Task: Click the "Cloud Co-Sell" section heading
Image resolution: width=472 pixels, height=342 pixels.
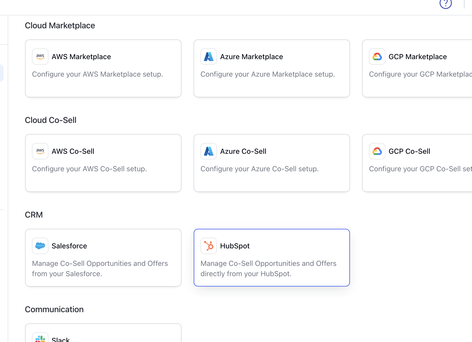Action: pos(51,120)
